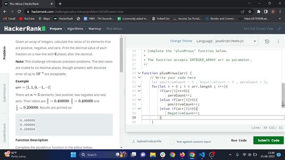Open editor more options three-dot icon
The height and width of the screenshot is (160, 285).
click(x=278, y=41)
